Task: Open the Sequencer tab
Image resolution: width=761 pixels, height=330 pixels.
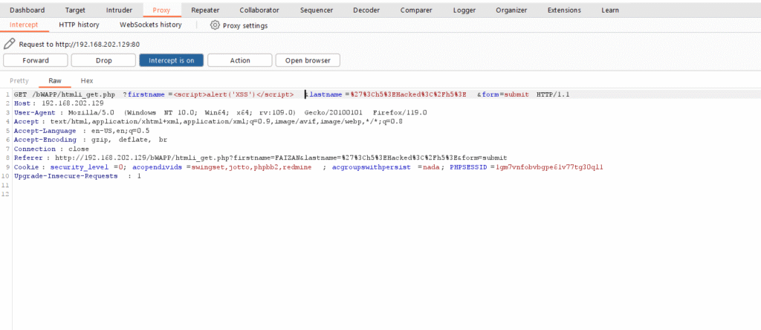Action: pyautogui.click(x=317, y=10)
